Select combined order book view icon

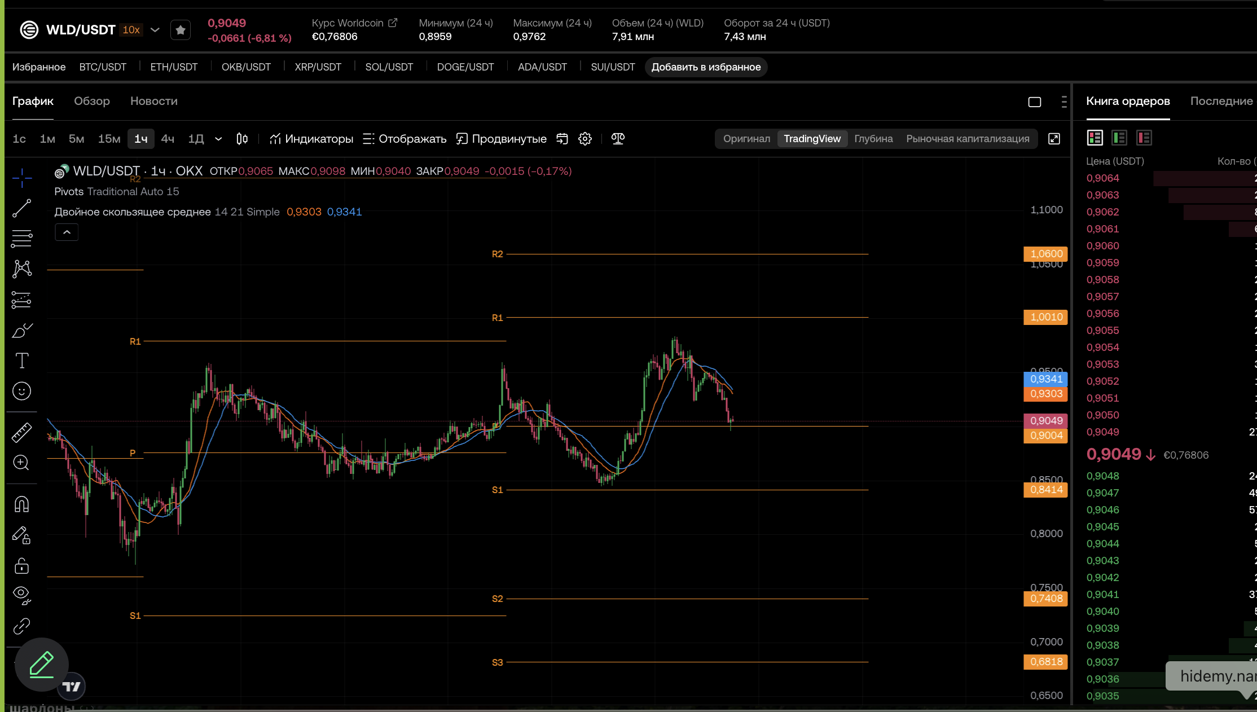(x=1095, y=138)
